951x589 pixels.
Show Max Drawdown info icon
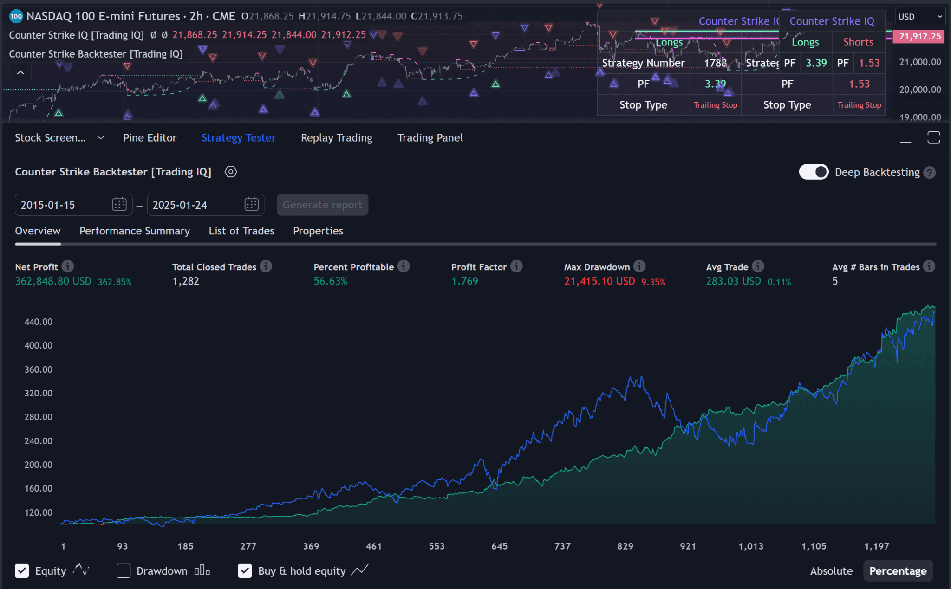coord(639,266)
